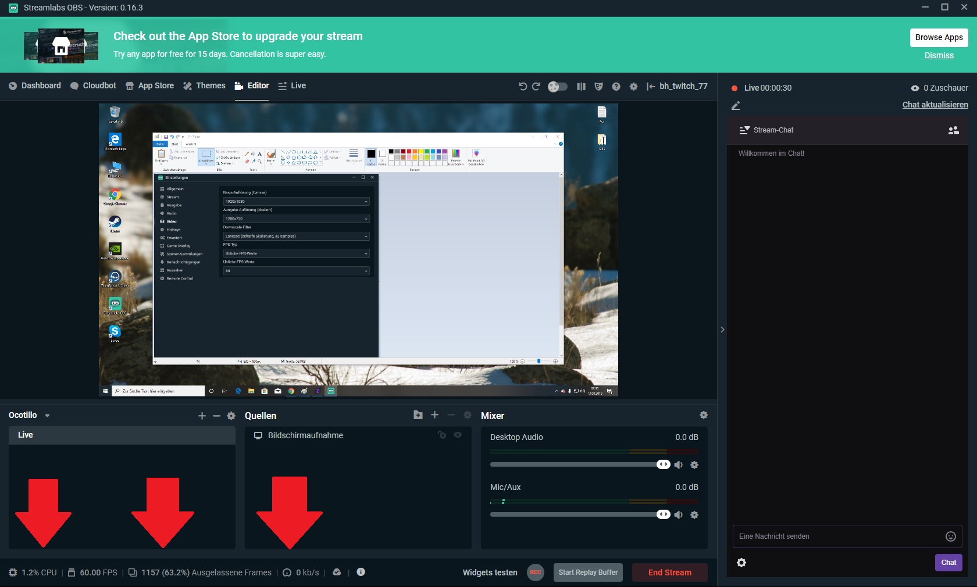This screenshot has height=587, width=977.
Task: Click the Facemasks shield icon
Action: point(598,87)
